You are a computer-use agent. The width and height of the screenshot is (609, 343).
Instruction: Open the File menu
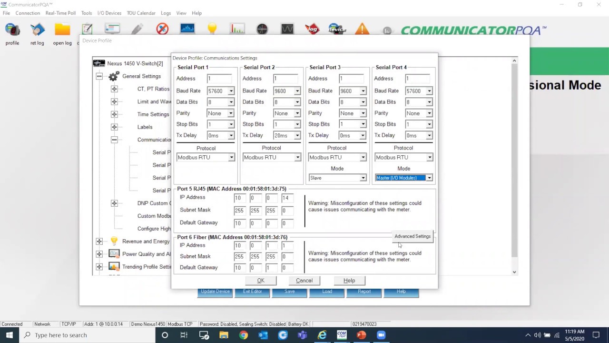pos(6,13)
